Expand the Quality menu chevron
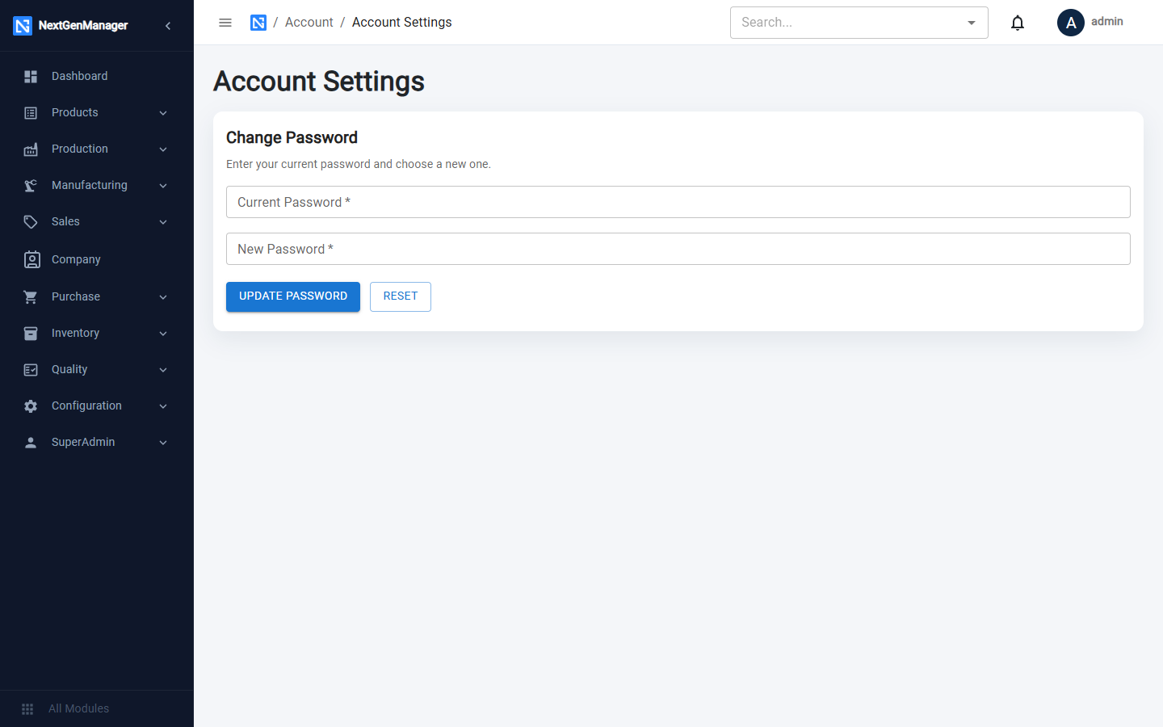The width and height of the screenshot is (1163, 727). point(163,370)
